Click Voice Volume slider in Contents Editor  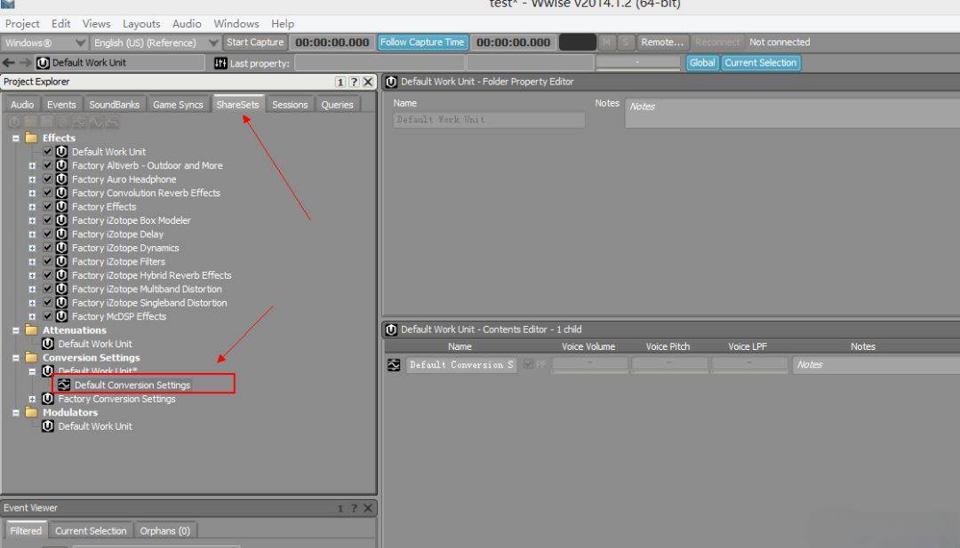[x=589, y=365]
